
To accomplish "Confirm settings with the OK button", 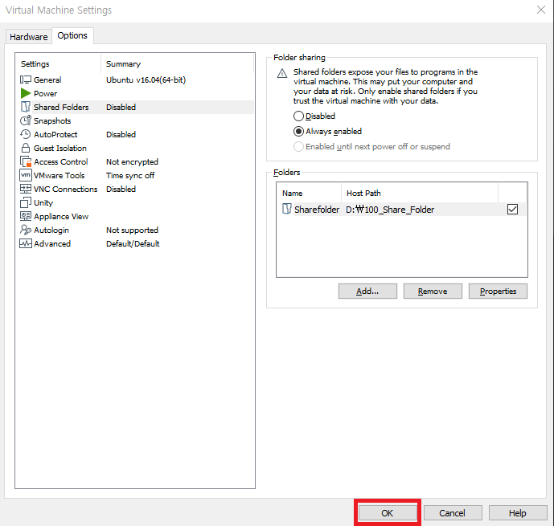I will [388, 513].
